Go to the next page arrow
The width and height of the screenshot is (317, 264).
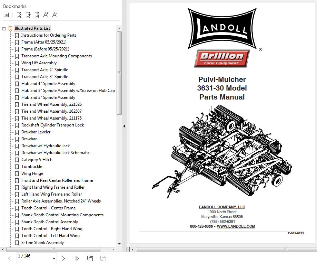click(x=63, y=258)
